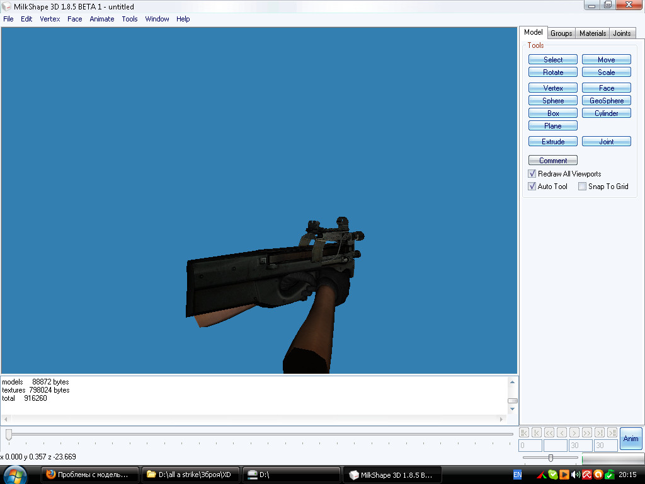Step forward one frame with single arrow
This screenshot has height=484, width=645.
tap(574, 432)
